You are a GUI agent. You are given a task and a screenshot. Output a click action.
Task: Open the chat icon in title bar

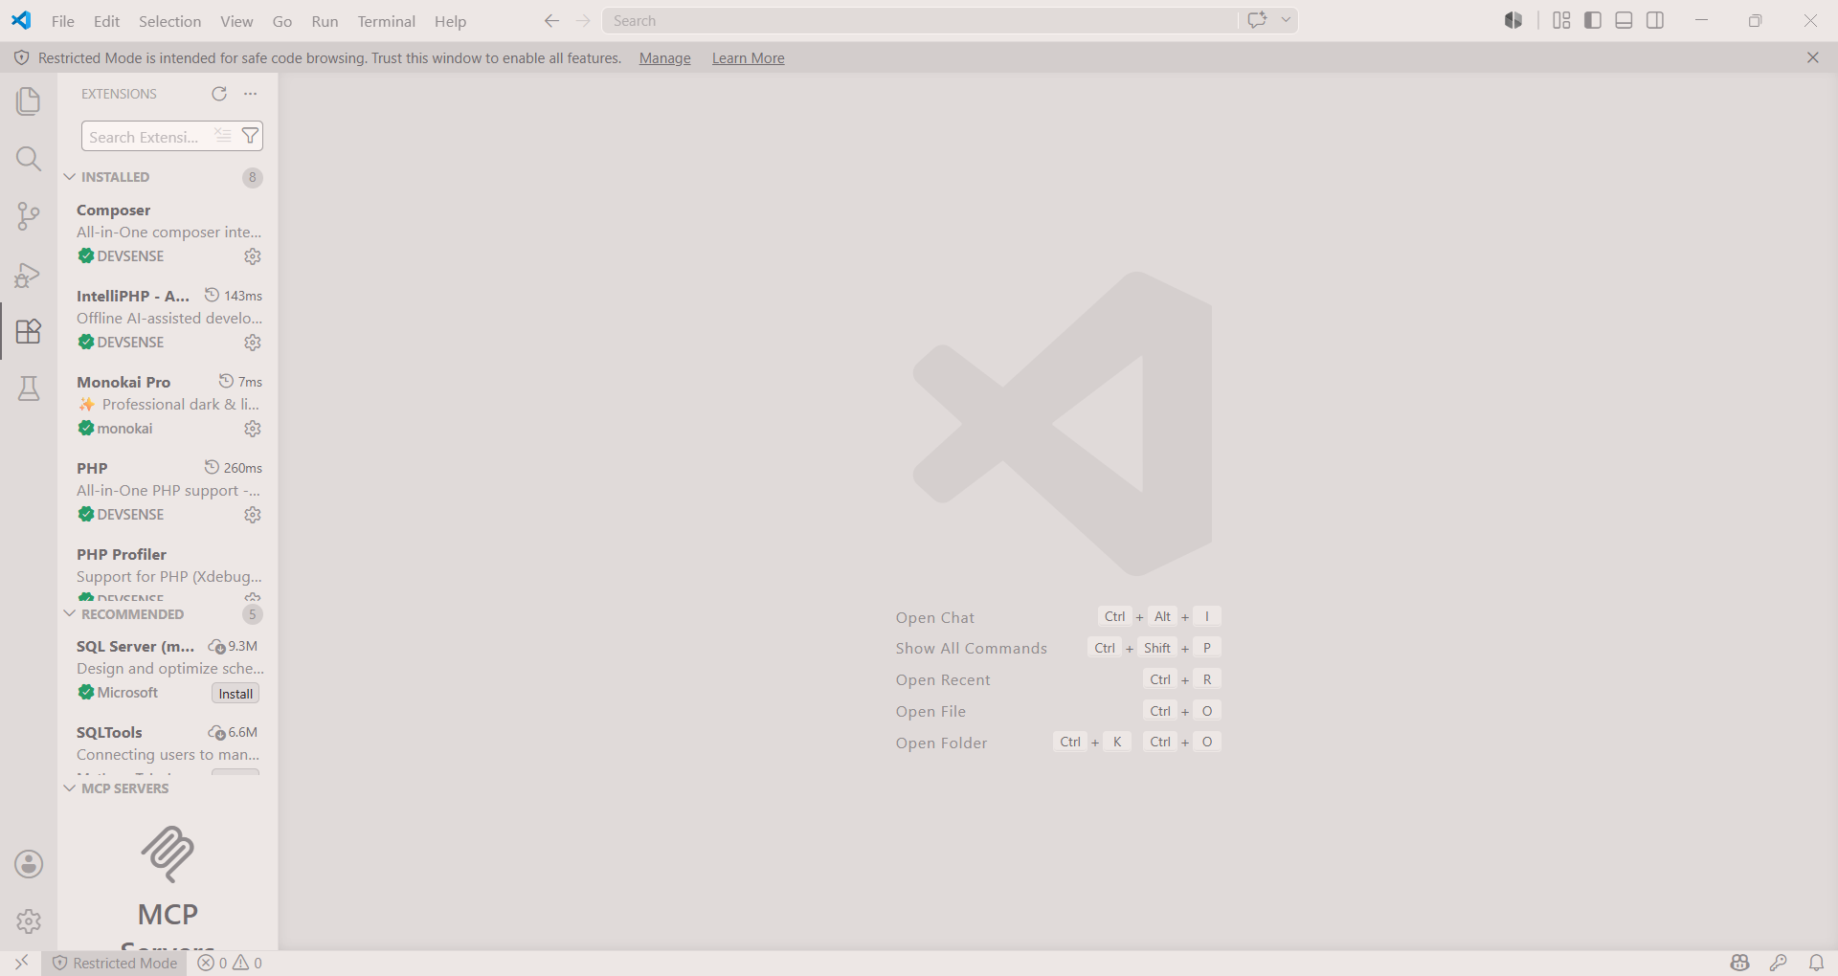(1257, 20)
